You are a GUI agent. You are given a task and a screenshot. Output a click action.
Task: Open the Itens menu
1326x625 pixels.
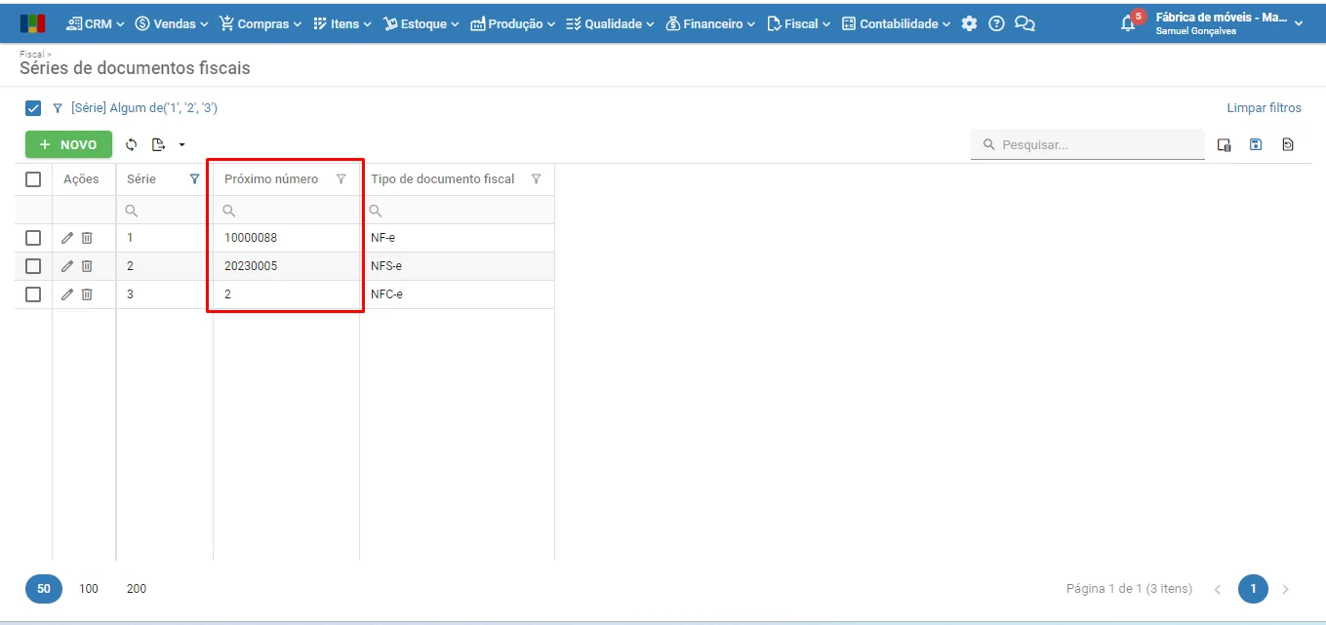(342, 23)
